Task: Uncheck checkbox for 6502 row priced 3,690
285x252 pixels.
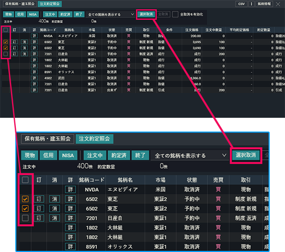Action: click(x=6, y=48)
